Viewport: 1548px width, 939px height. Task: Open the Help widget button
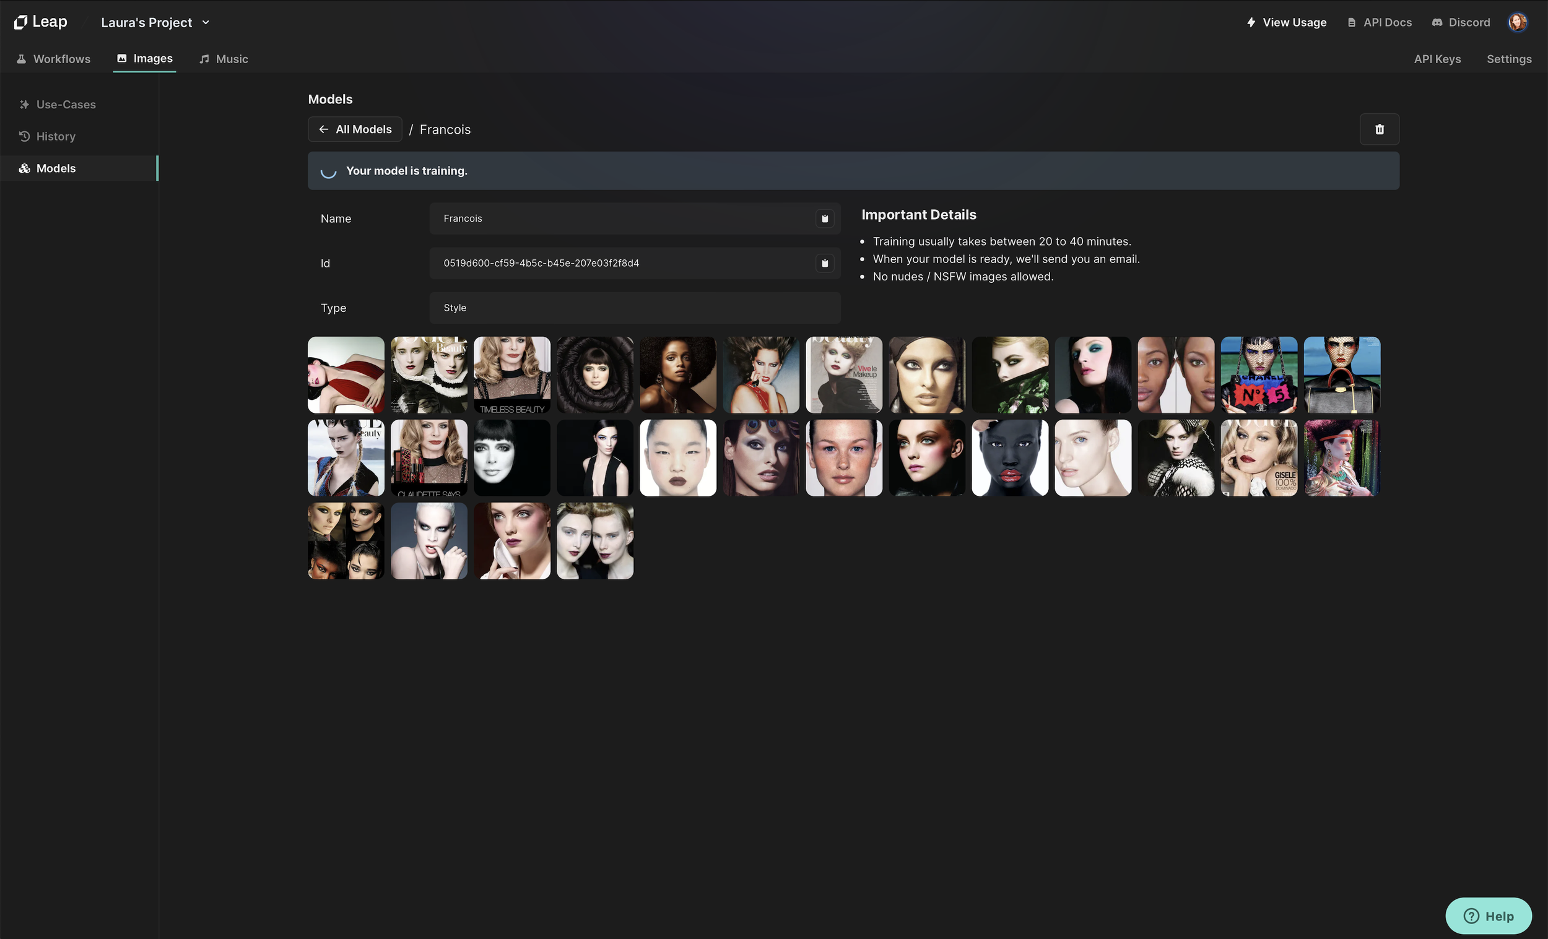[1488, 915]
